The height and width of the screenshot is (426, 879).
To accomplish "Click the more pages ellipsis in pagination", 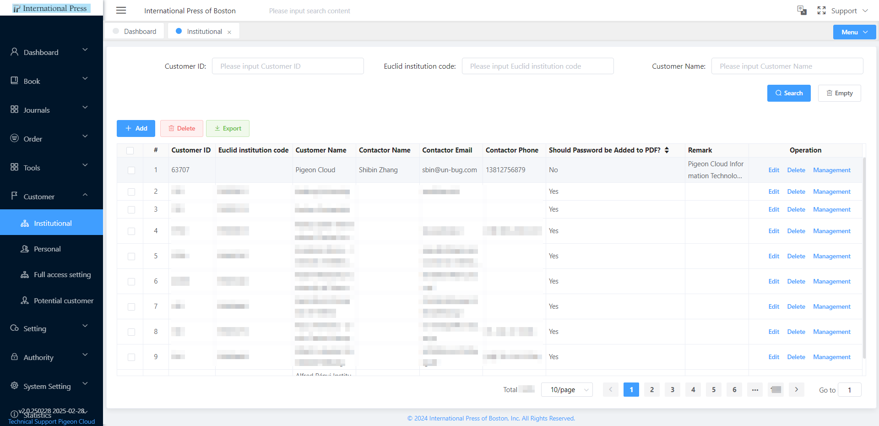I will [x=755, y=390].
